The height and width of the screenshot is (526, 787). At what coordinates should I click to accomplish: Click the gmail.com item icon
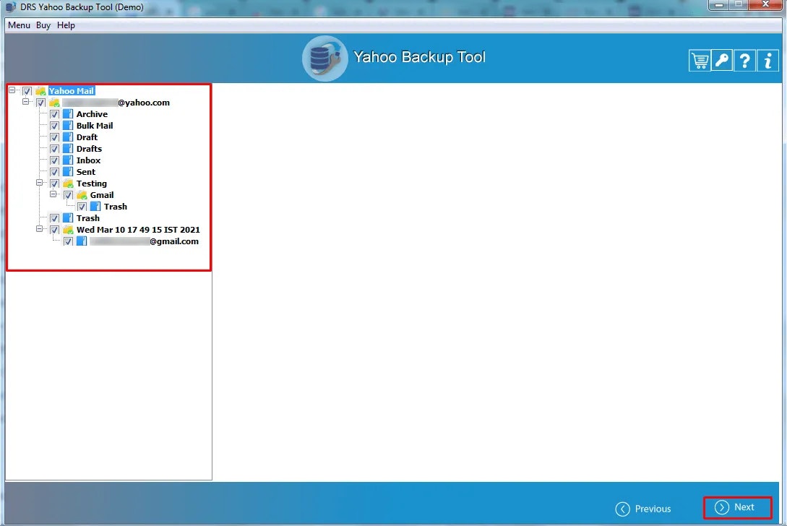click(x=82, y=241)
